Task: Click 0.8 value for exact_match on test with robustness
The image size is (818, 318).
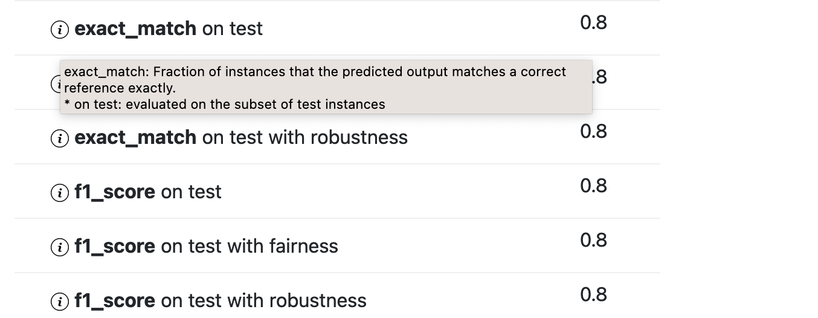Action: pyautogui.click(x=593, y=132)
